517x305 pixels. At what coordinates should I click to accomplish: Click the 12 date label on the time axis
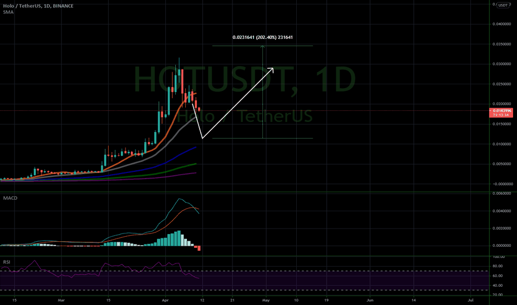pyautogui.click(x=202, y=301)
